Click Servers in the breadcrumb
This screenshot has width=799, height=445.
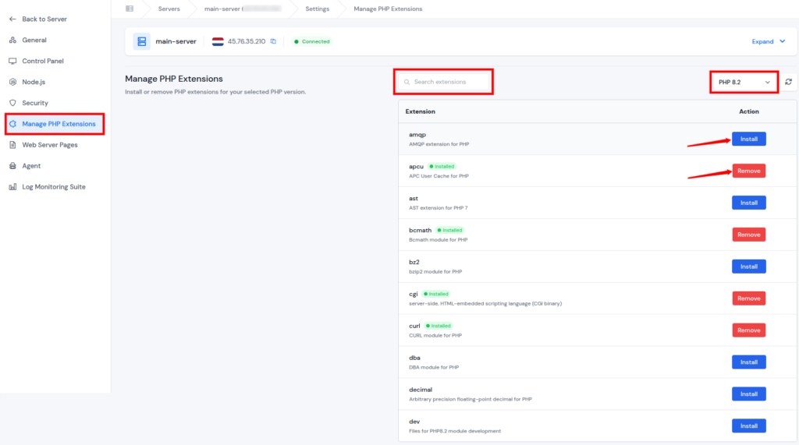coord(169,9)
